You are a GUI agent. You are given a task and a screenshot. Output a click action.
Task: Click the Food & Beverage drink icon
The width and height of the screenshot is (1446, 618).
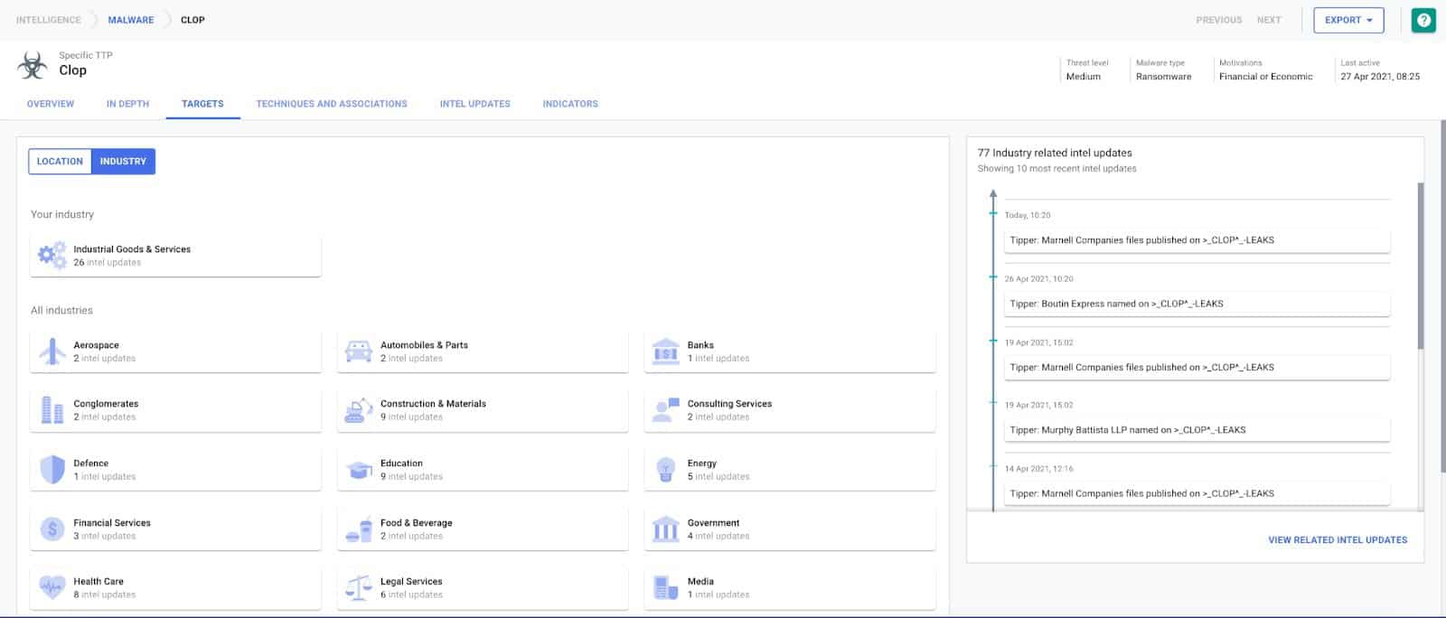coord(359,529)
